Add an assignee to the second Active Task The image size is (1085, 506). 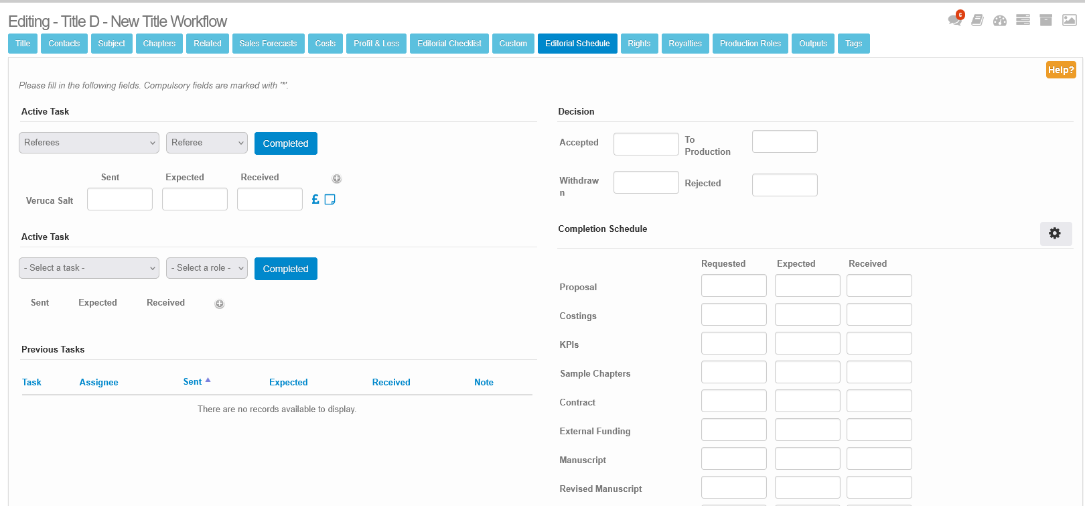click(x=219, y=304)
